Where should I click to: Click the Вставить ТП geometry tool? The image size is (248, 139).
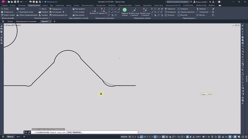94,11
